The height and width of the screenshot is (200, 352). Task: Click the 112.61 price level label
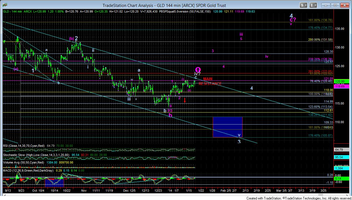click(329, 110)
